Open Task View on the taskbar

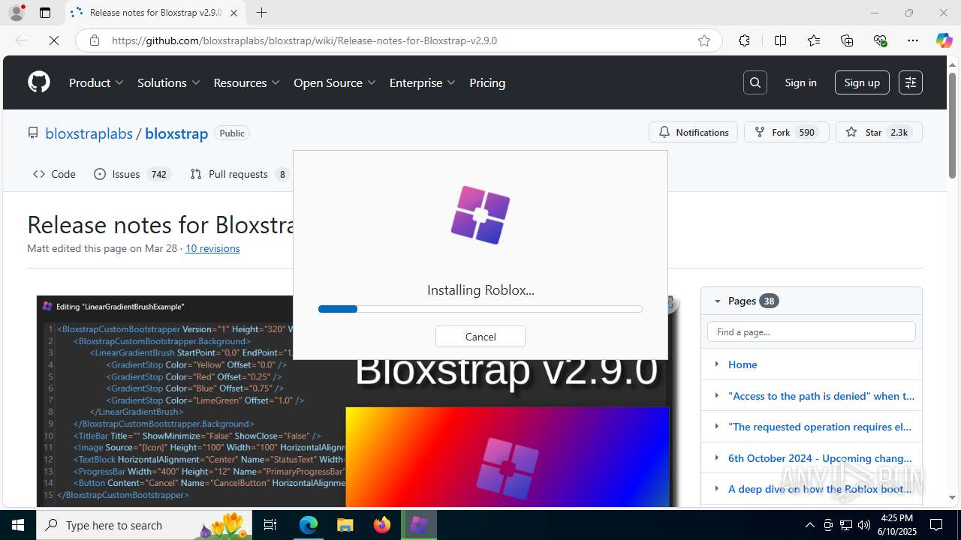(270, 525)
